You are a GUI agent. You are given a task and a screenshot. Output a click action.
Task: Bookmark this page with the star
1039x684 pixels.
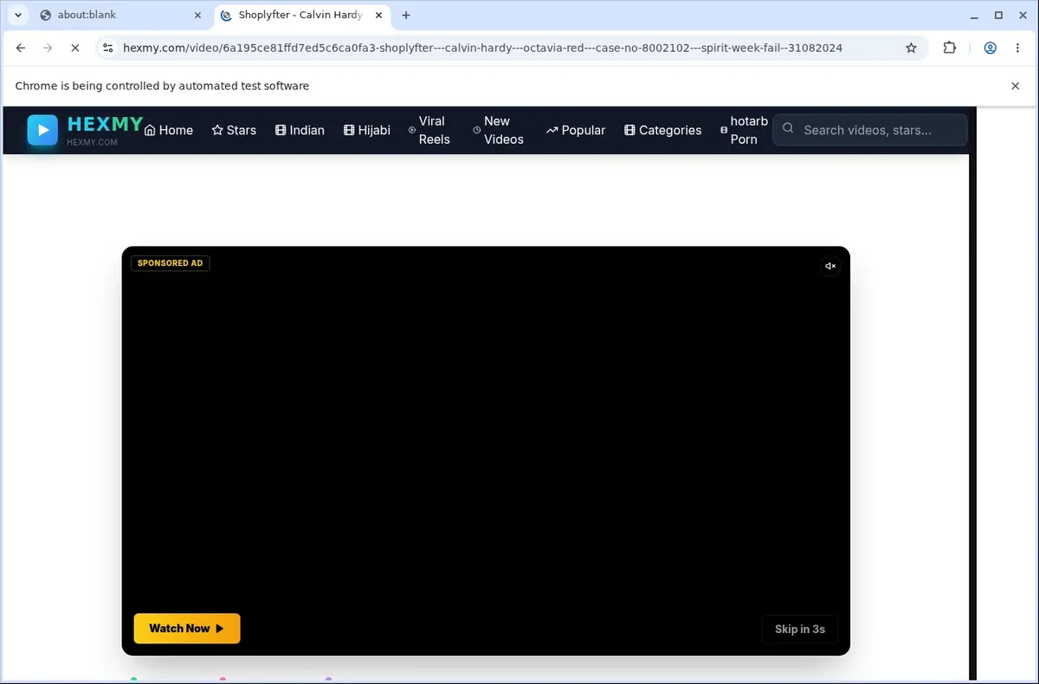click(911, 48)
